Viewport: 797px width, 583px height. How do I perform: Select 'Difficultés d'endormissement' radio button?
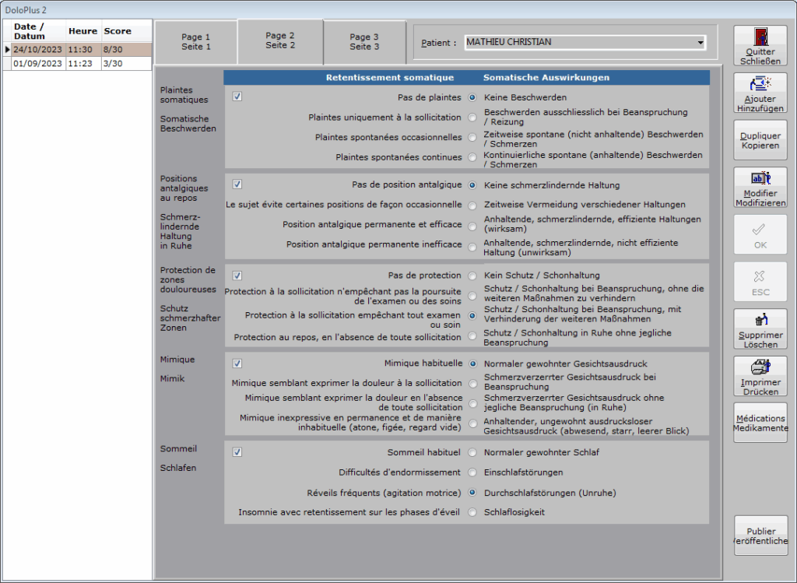coord(472,472)
